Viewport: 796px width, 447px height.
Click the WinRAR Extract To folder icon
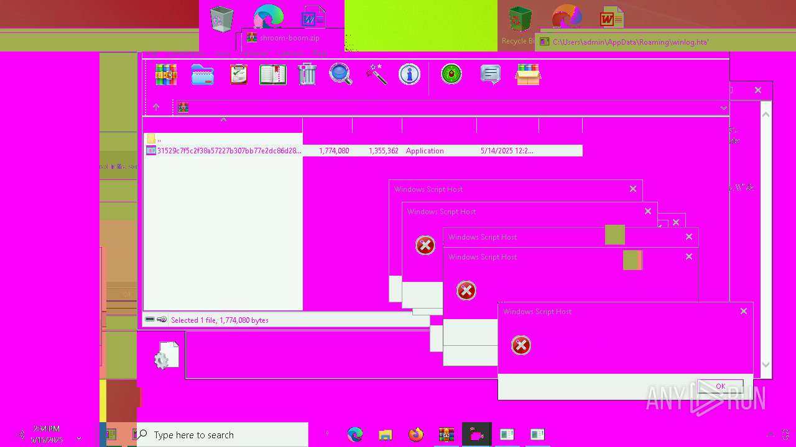(203, 75)
